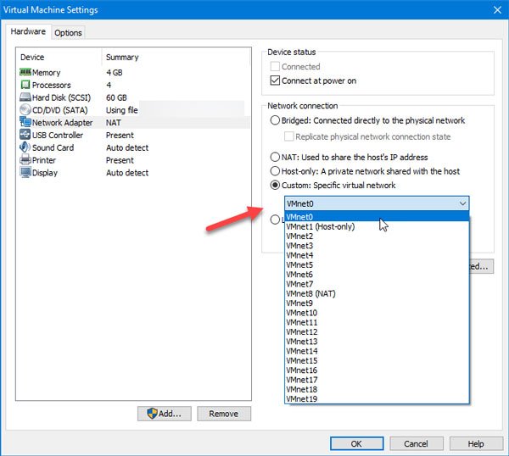The width and height of the screenshot is (509, 456).
Task: Click the 60 GB hard disk summary
Action: click(x=116, y=97)
